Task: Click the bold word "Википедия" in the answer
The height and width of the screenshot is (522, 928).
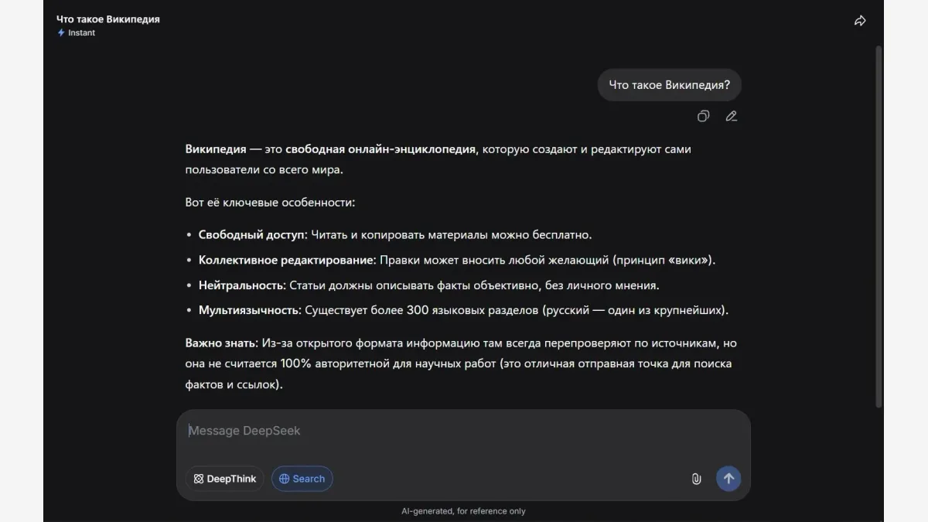Action: 216,149
